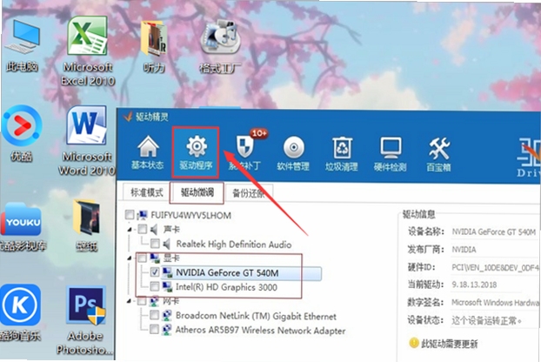This screenshot has height=362, width=541.
Task: Launch Adobe Photoshop desktop shortcut
Action: pyautogui.click(x=85, y=321)
